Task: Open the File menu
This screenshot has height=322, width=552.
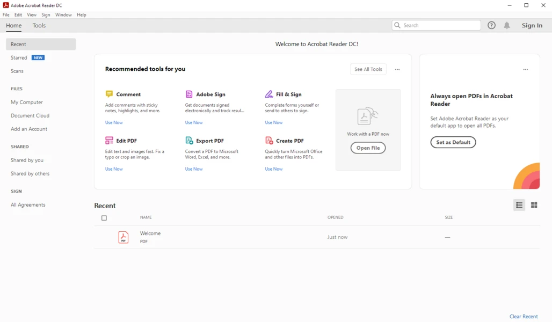Action: 6,15
